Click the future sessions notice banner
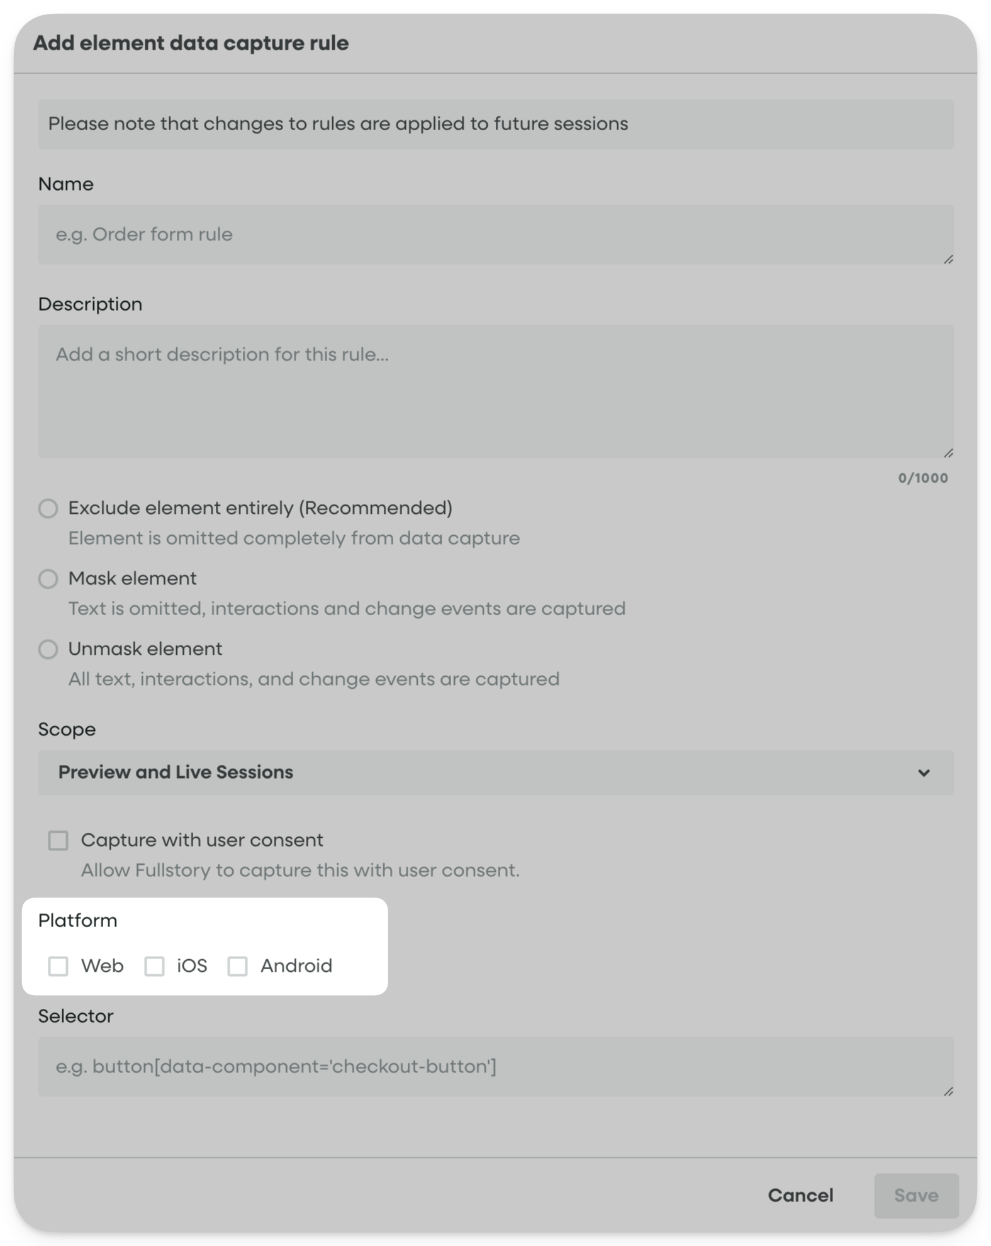This screenshot has width=991, height=1246. (x=496, y=123)
